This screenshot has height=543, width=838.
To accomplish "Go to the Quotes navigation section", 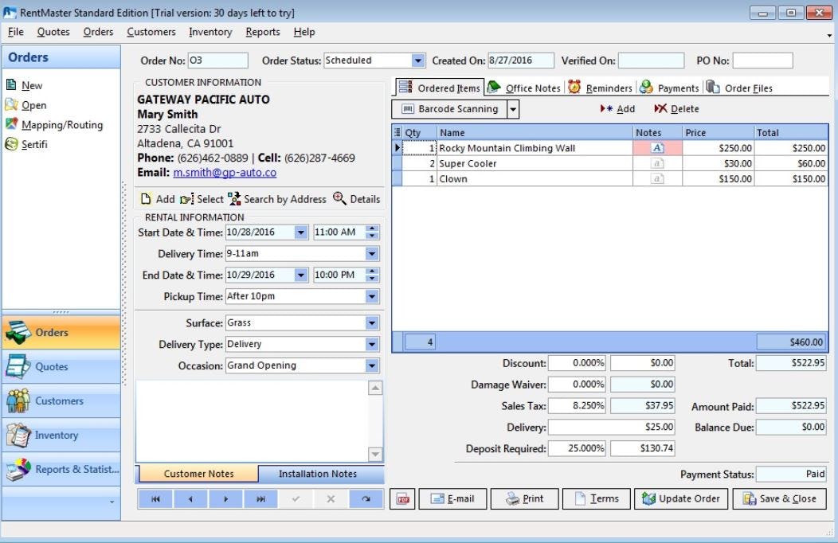I will (61, 367).
